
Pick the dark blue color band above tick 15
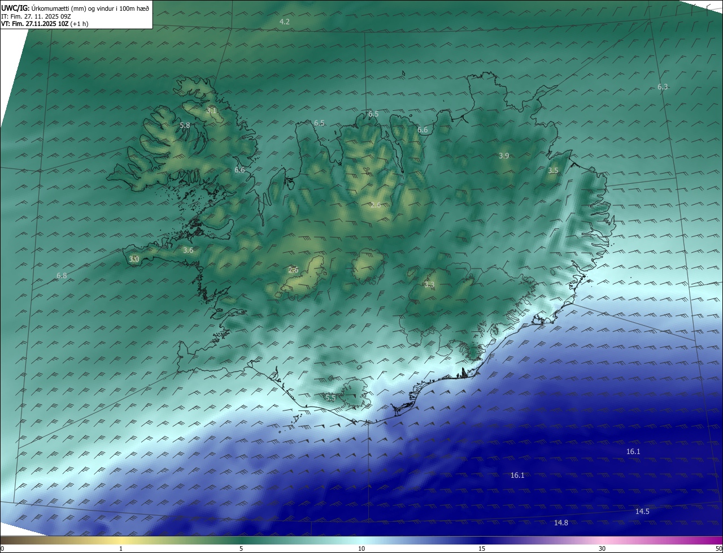click(482, 540)
